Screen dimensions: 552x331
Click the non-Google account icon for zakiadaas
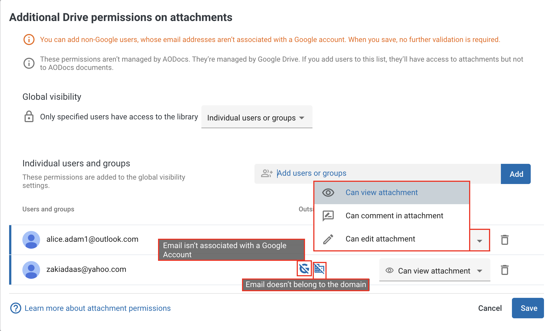pos(304,269)
